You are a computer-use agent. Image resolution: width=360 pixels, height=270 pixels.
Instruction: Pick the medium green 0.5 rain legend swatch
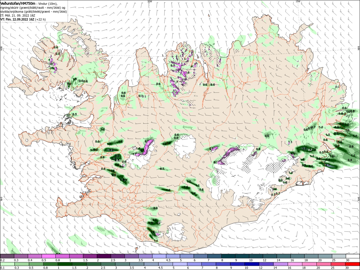37,264
